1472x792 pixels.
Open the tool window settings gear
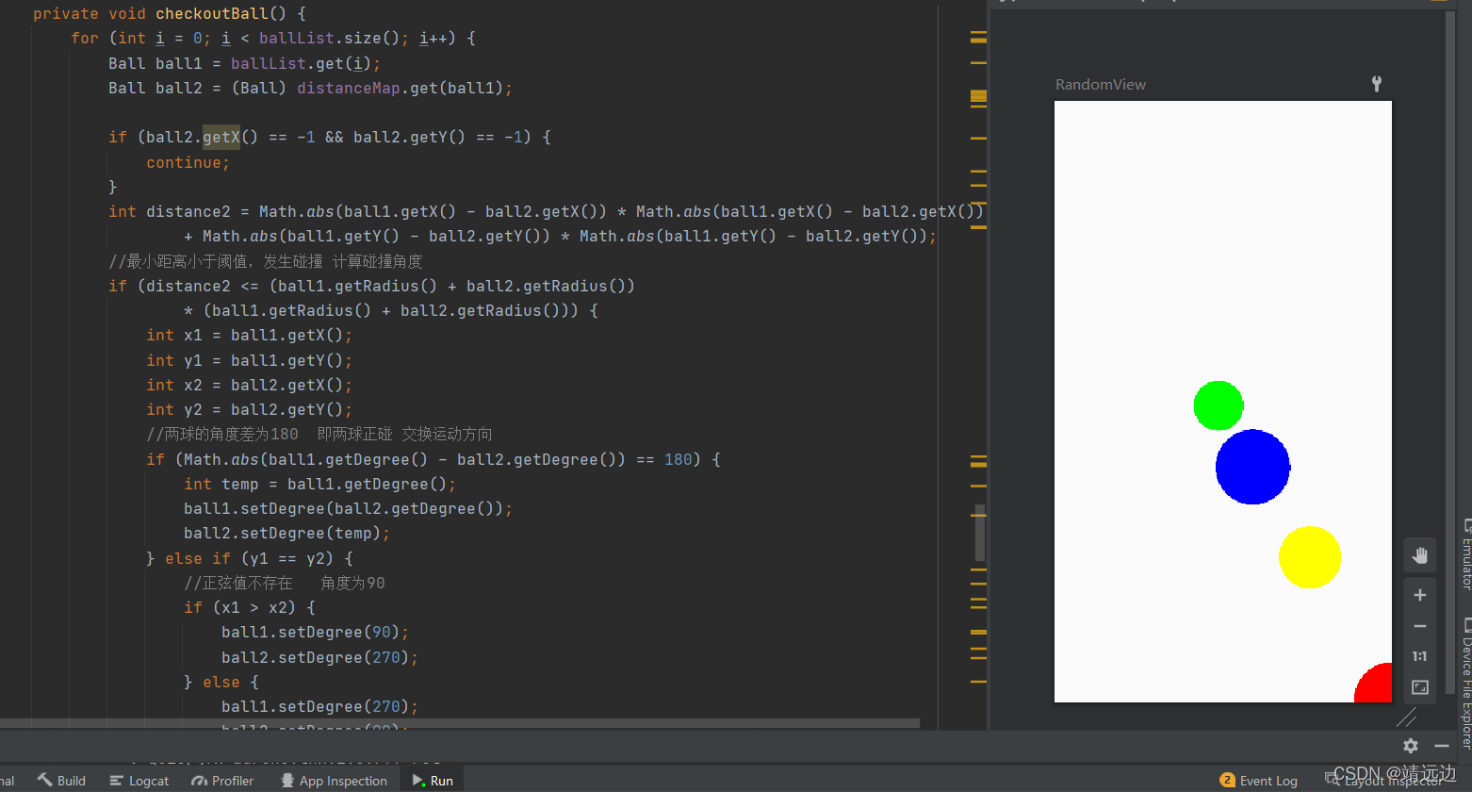click(1410, 746)
